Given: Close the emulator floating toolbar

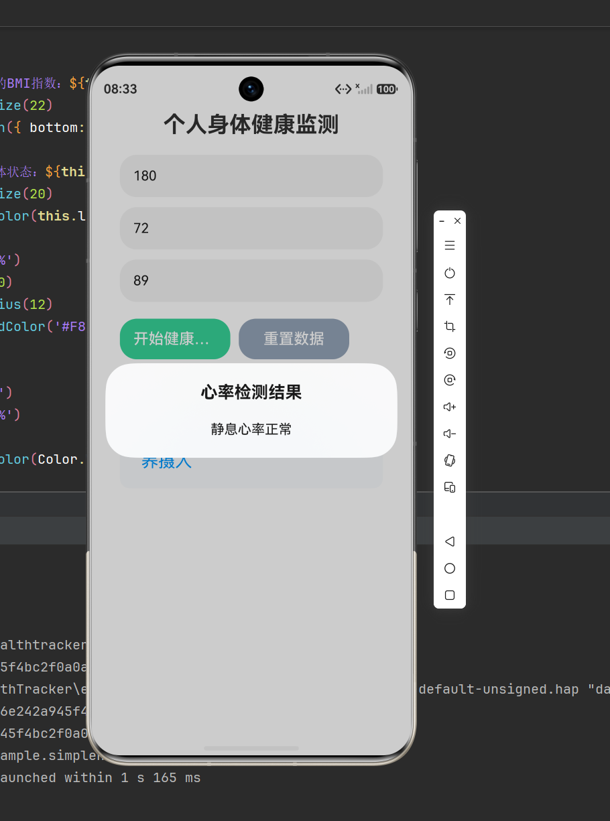Looking at the screenshot, I should coord(457,220).
